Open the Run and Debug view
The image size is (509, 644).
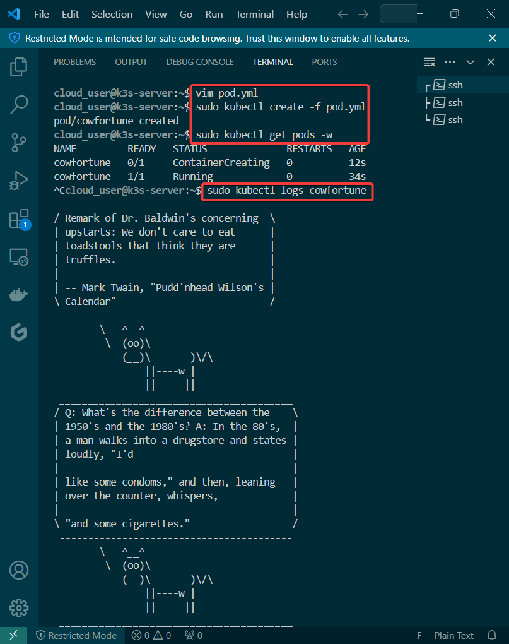click(19, 181)
